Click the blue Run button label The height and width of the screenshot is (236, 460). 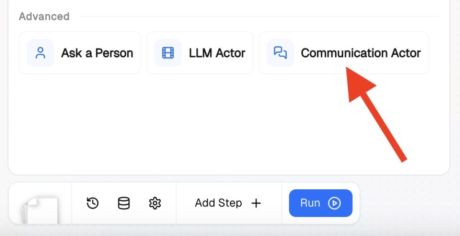click(x=310, y=203)
